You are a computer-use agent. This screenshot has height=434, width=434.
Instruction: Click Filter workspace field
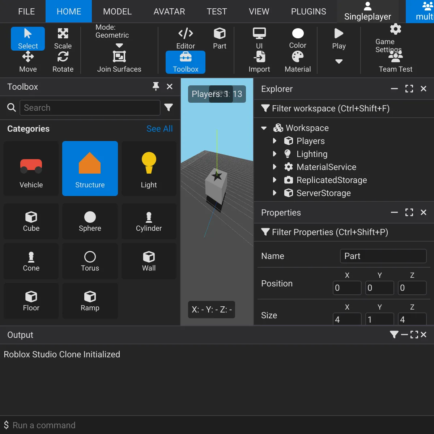(x=344, y=109)
